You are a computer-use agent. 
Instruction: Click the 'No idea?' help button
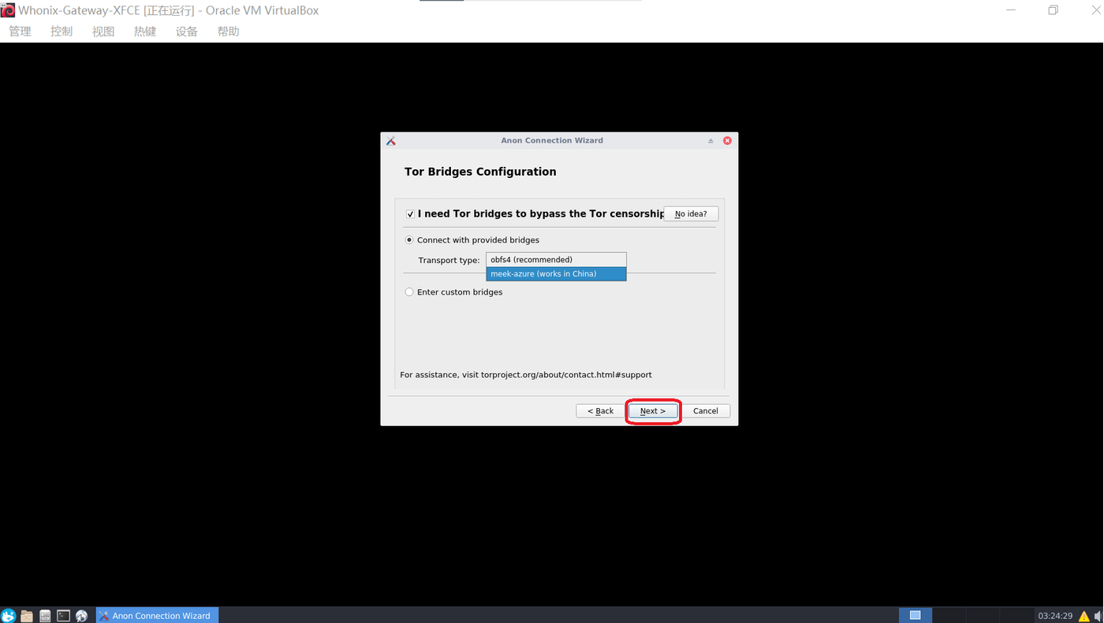(691, 214)
